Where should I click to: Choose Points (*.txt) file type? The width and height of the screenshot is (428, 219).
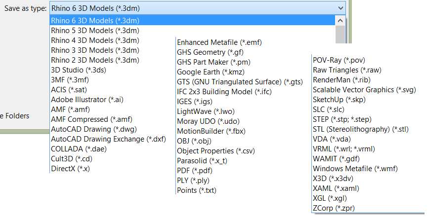[x=197, y=190]
